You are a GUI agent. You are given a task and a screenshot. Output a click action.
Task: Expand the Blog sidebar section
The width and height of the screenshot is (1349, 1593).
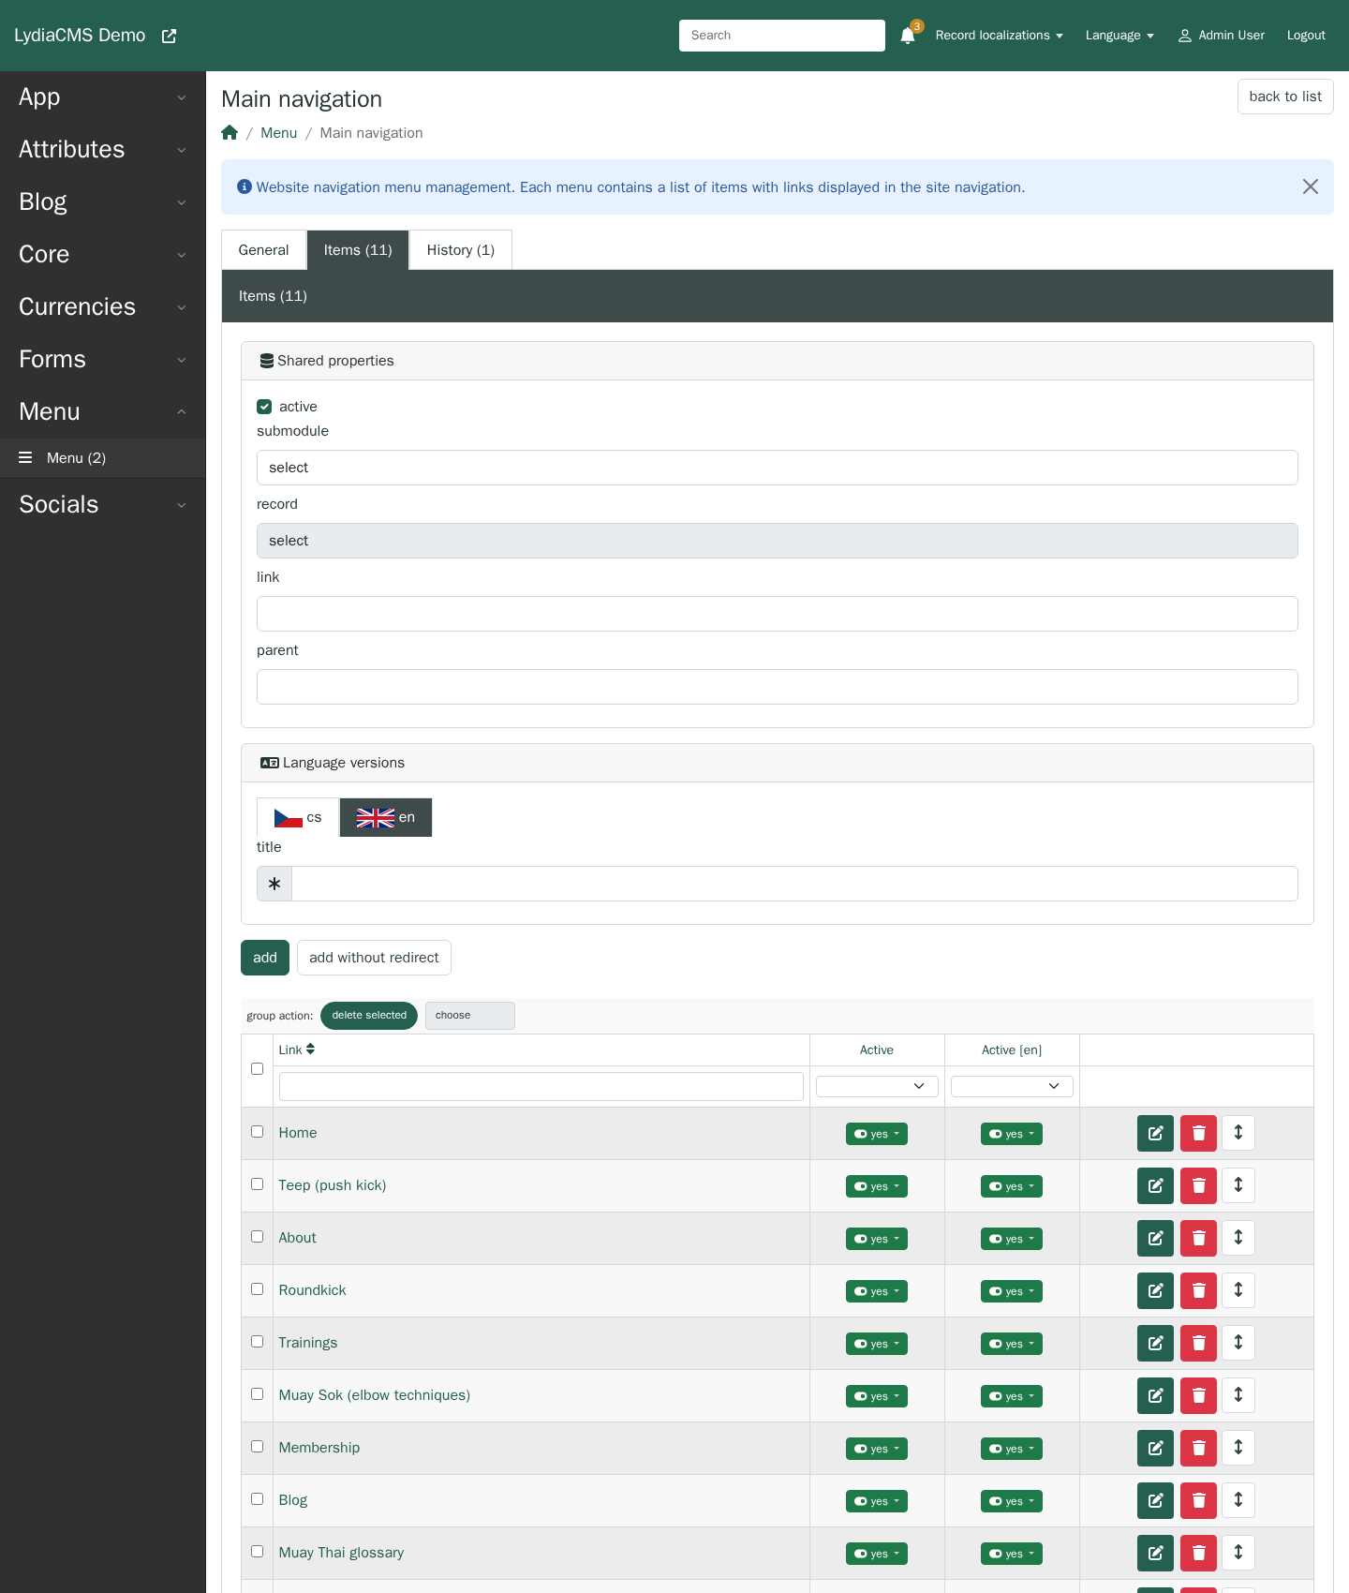tap(103, 202)
